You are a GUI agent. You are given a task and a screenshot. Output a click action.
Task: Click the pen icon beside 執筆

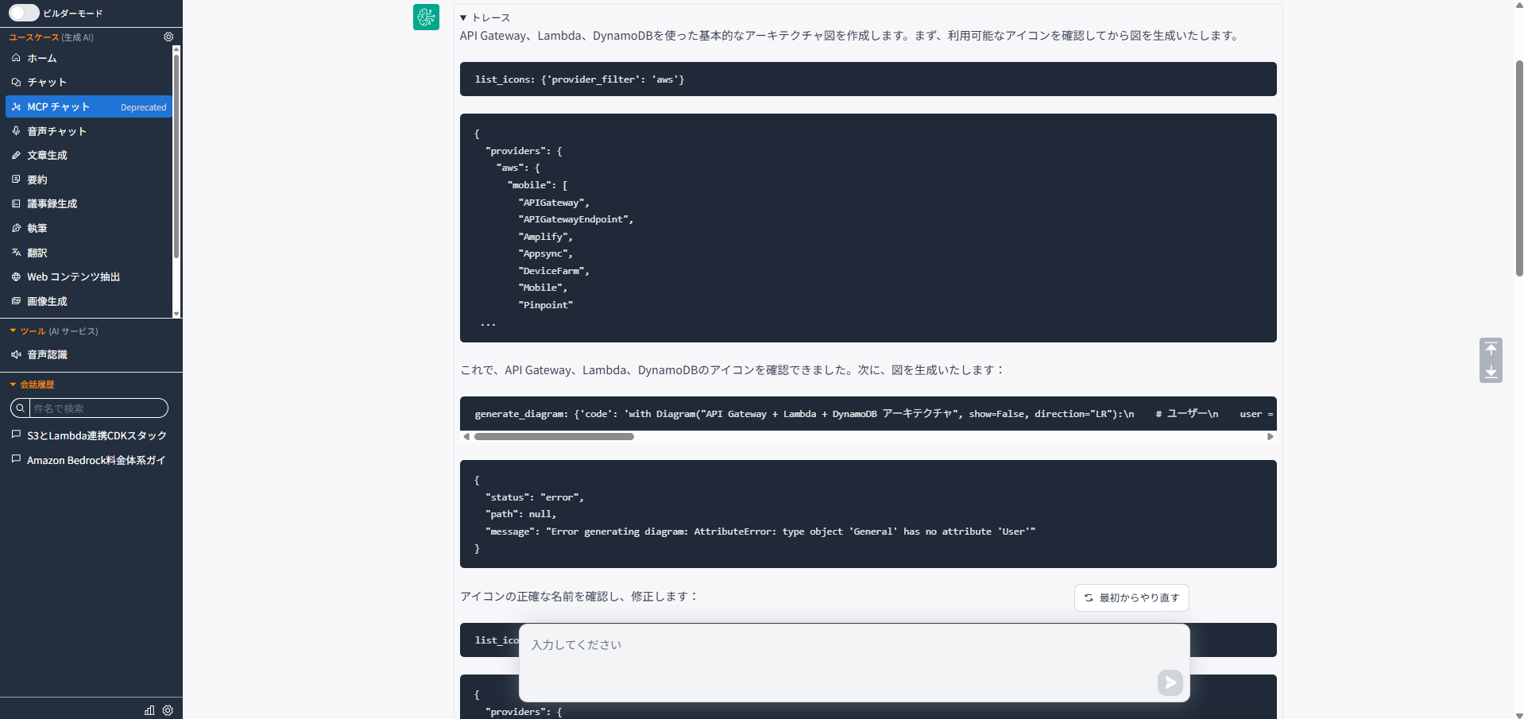point(16,228)
